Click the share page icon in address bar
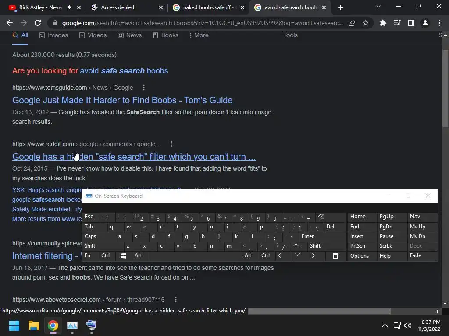449x336 pixels. (x=352, y=23)
